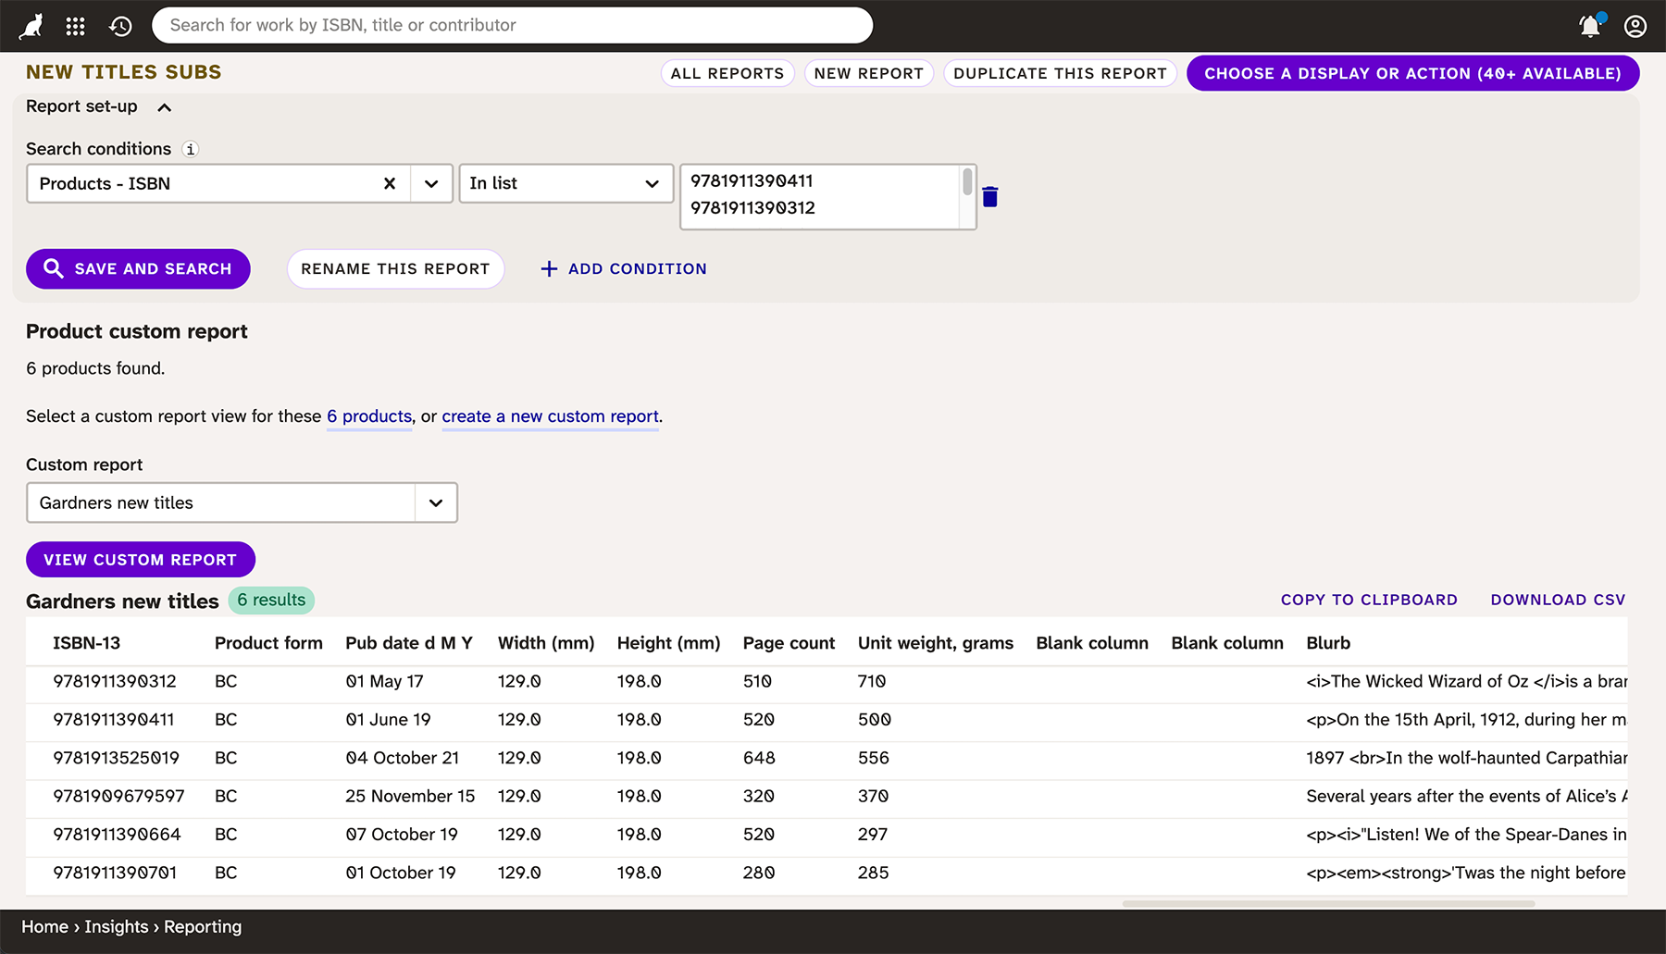Choose a display or action button
The height and width of the screenshot is (954, 1666).
1413,73
